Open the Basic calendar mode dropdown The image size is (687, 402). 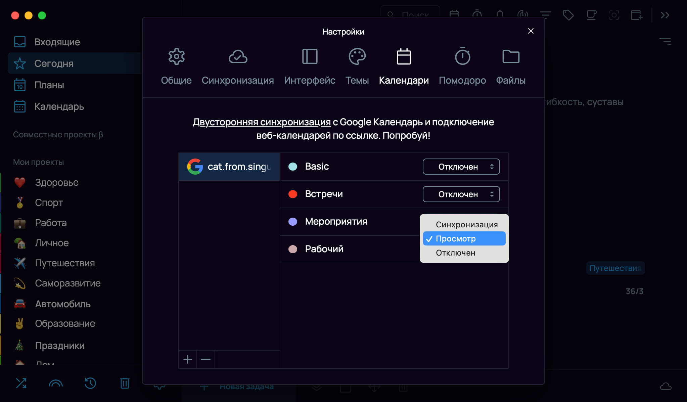point(461,167)
